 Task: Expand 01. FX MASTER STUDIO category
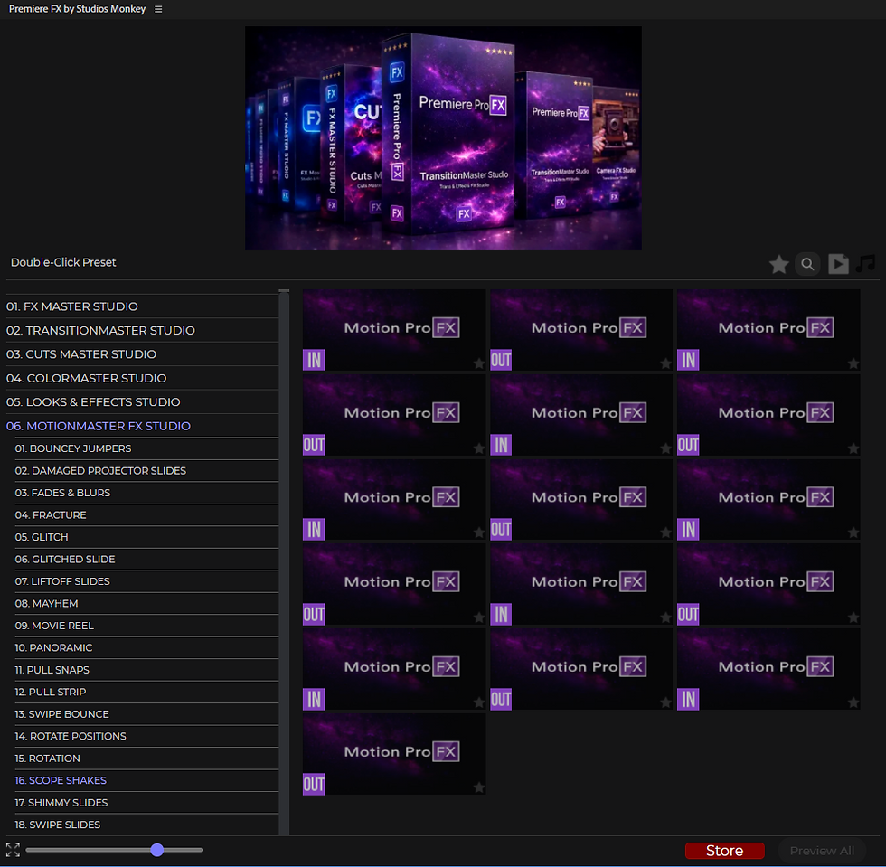(142, 306)
